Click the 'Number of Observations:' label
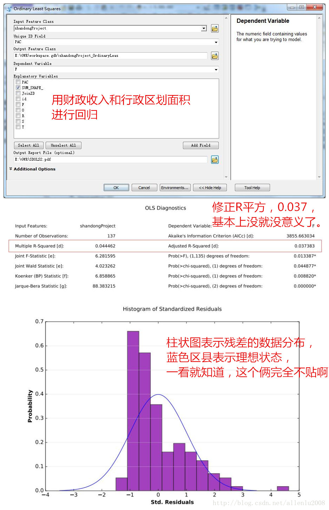Image resolution: width=329 pixels, height=510 pixels. [x=41, y=236]
